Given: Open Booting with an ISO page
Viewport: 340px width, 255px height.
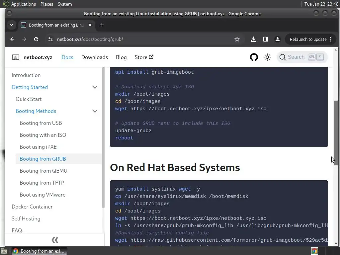Looking at the screenshot, I should [x=43, y=135].
